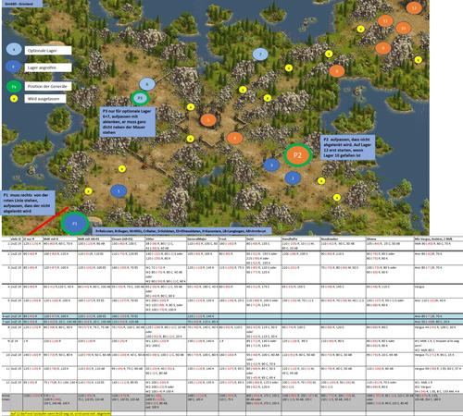The image size is (463, 416).
Task: Click the P2 note box about Lager 12
Action: (x=347, y=147)
